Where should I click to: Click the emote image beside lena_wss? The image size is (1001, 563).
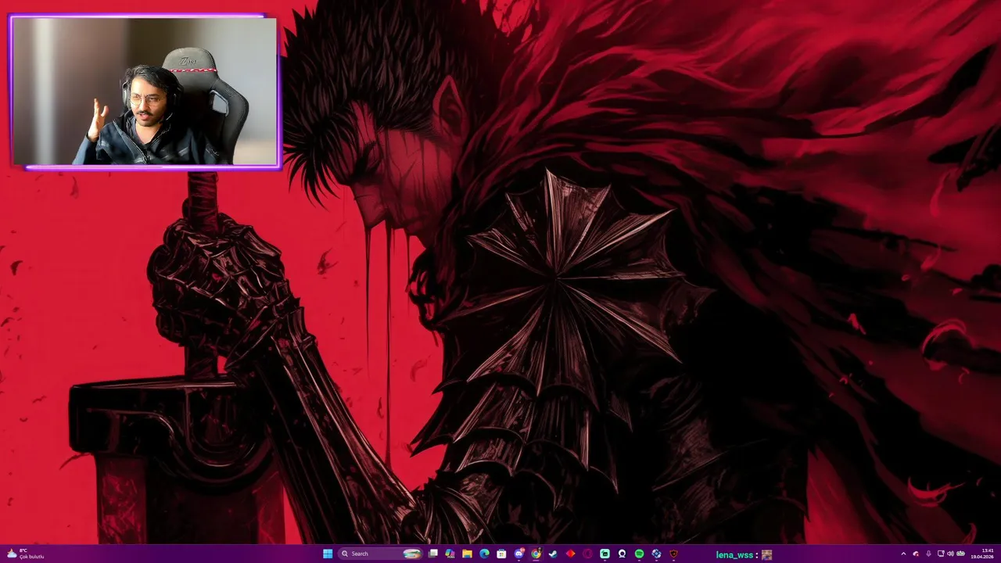(x=766, y=554)
